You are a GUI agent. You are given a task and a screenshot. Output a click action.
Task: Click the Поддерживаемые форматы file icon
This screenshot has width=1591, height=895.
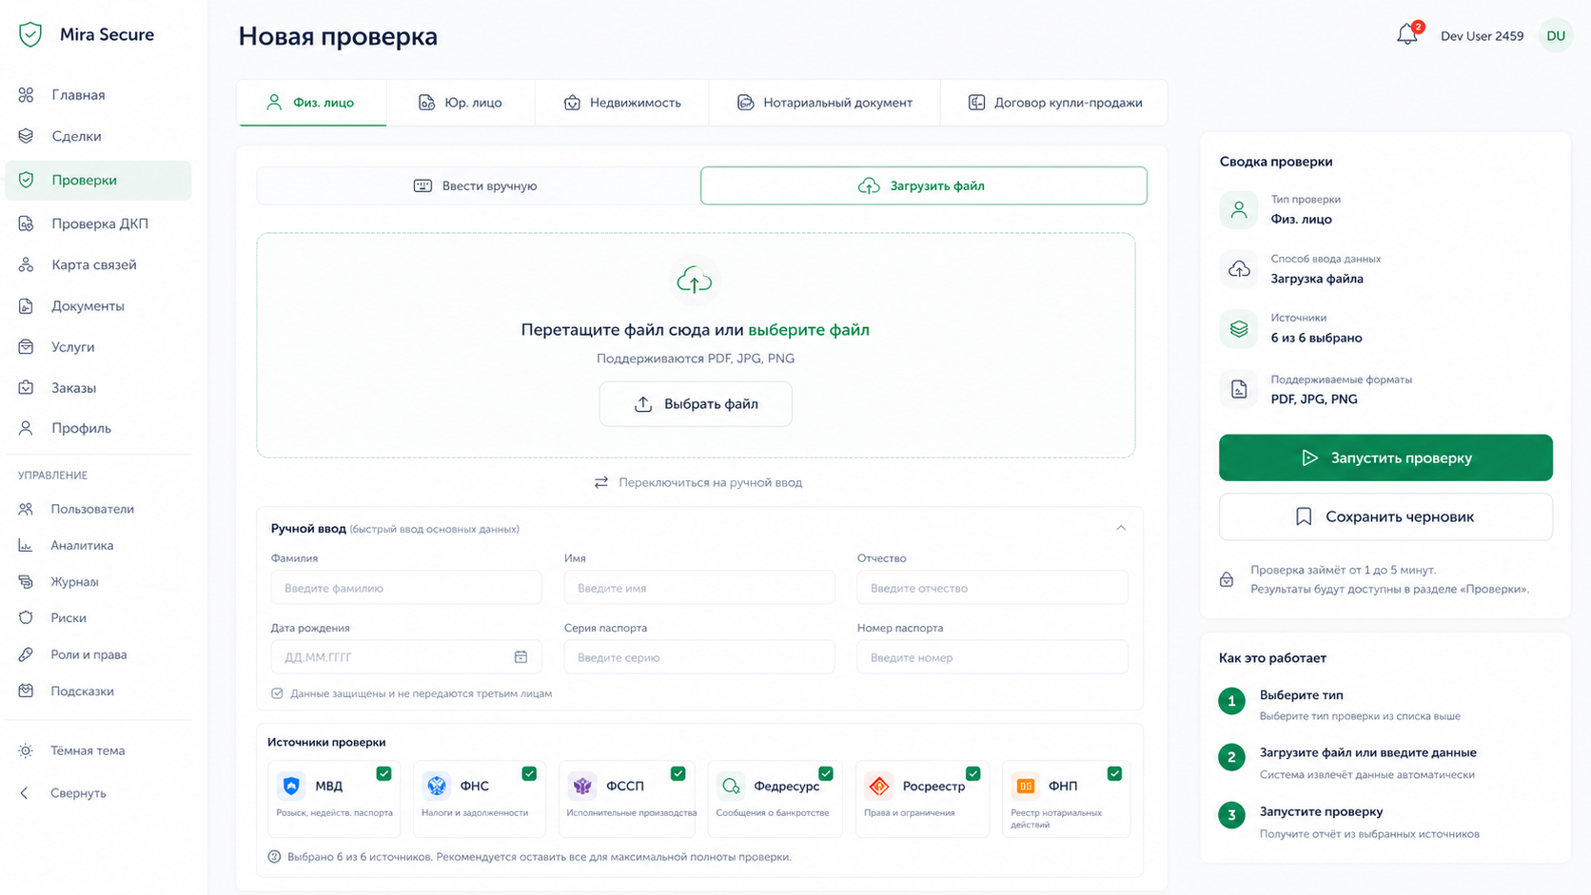click(x=1239, y=389)
